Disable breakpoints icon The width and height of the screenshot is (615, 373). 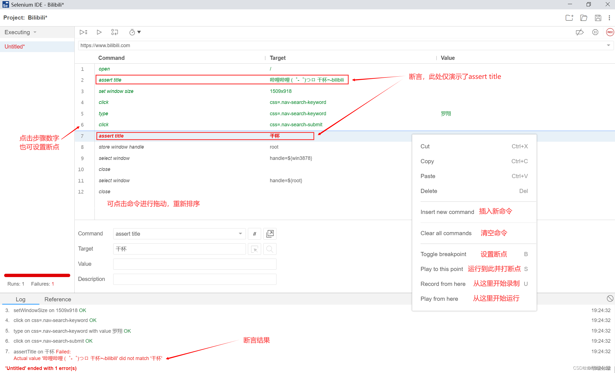pyautogui.click(x=579, y=32)
